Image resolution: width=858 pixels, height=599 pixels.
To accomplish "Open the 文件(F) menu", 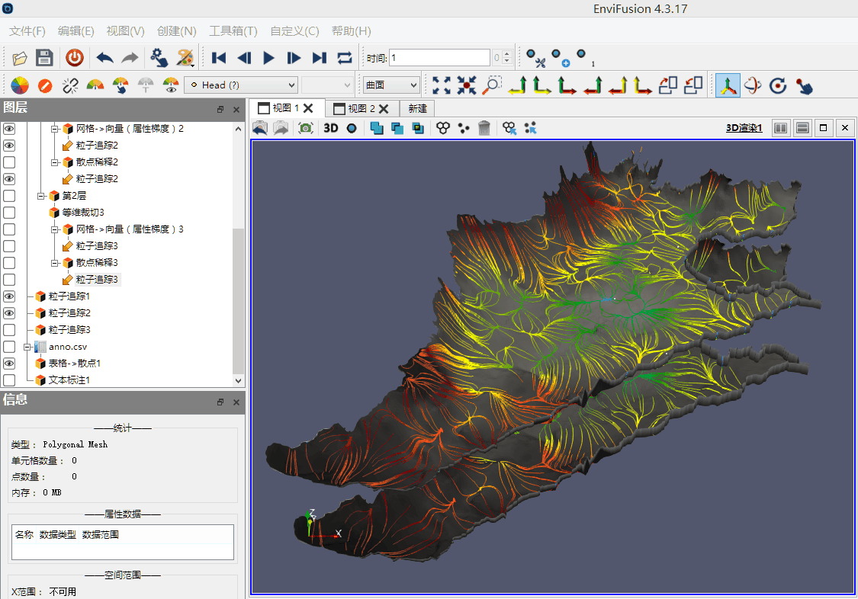I will (27, 31).
